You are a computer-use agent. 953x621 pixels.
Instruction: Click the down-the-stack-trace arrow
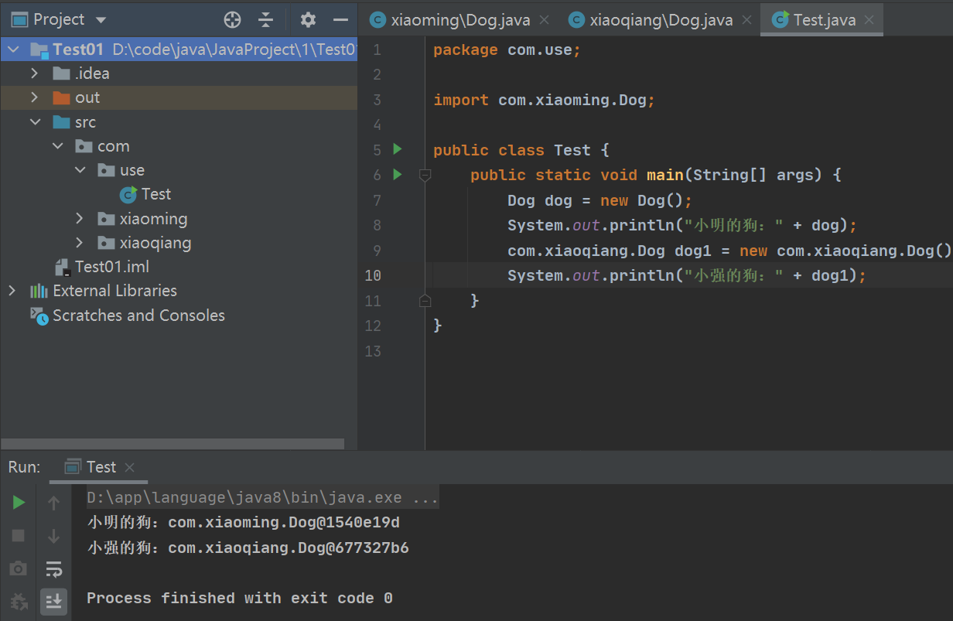[53, 536]
